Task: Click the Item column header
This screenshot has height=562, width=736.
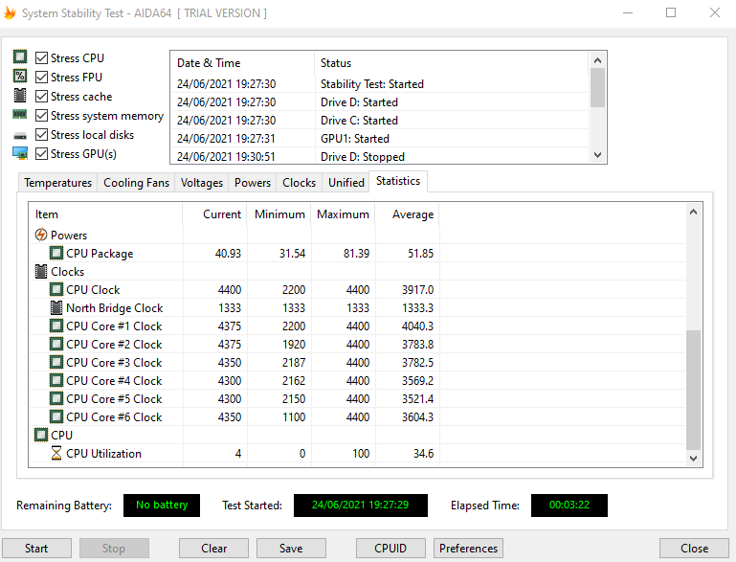Action: pos(106,214)
